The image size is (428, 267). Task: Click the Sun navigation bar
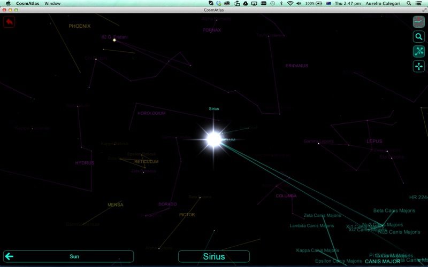68,256
